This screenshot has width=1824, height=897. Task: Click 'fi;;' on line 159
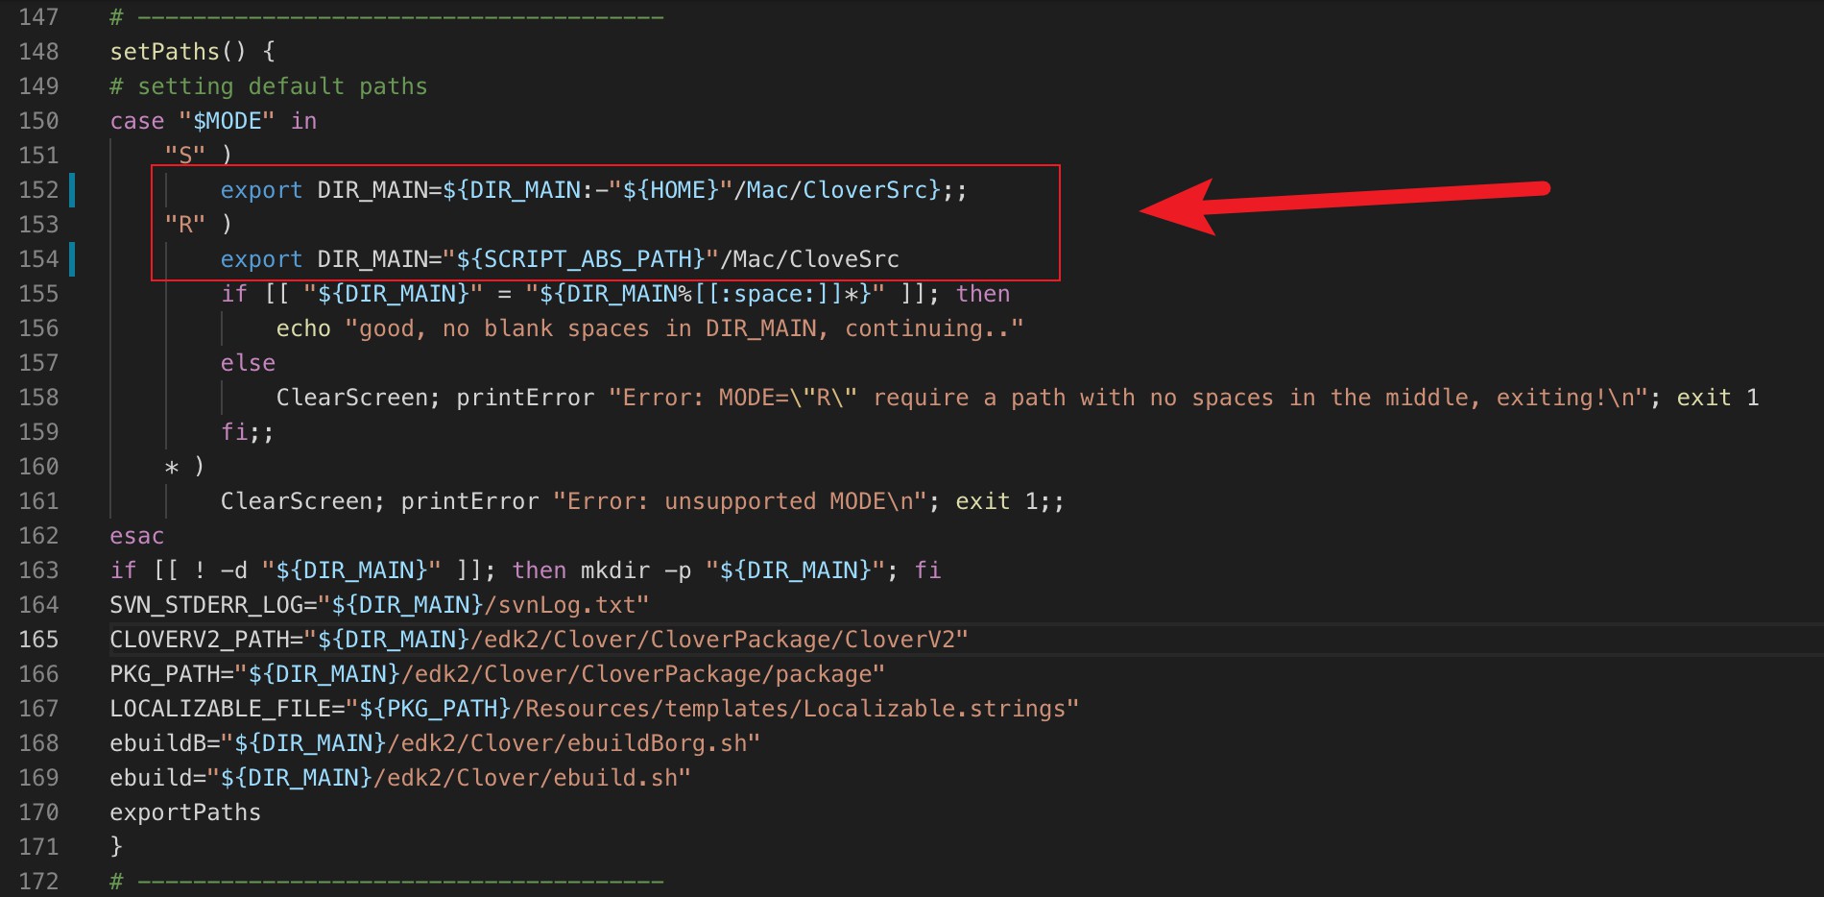[248, 432]
